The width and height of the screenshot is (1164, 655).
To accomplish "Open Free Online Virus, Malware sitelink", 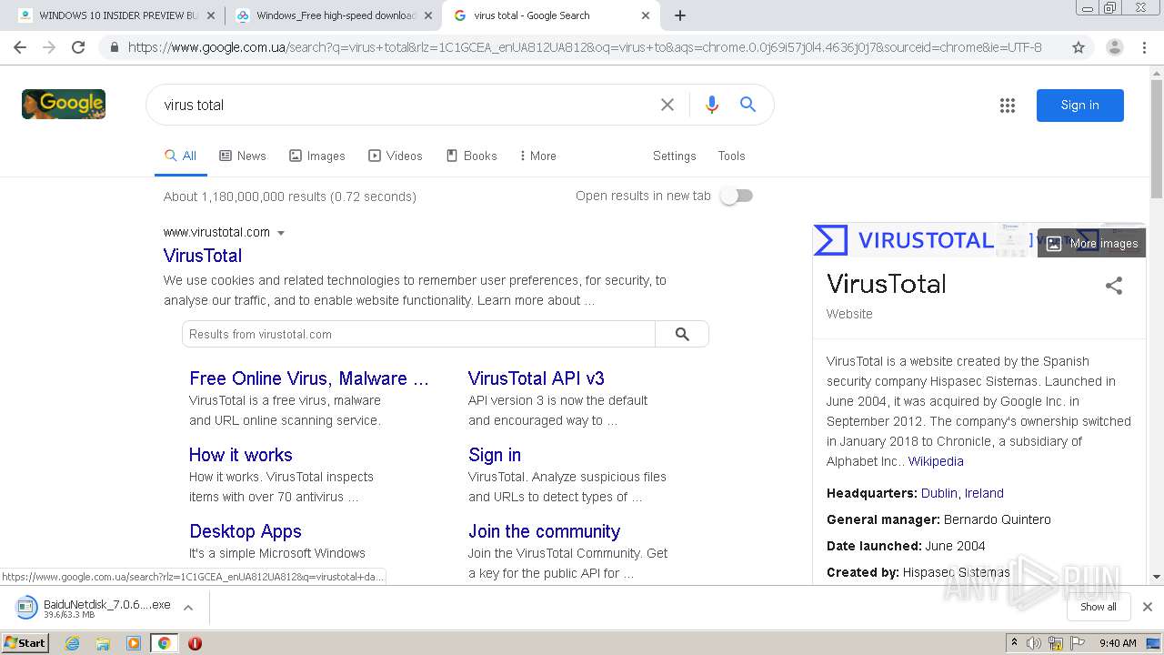I will 309,378.
